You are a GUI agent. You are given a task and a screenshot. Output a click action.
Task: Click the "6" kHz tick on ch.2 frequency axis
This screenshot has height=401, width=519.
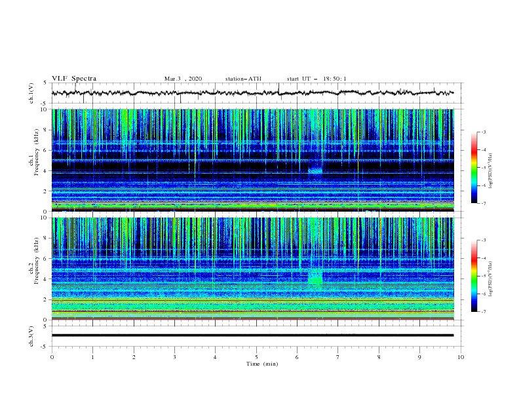[x=46, y=258]
